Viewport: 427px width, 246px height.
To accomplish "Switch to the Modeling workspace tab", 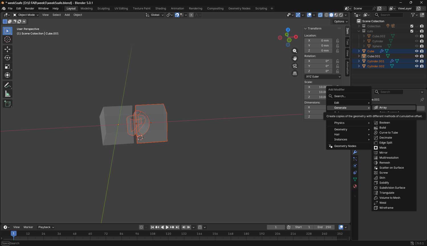I will point(86,9).
